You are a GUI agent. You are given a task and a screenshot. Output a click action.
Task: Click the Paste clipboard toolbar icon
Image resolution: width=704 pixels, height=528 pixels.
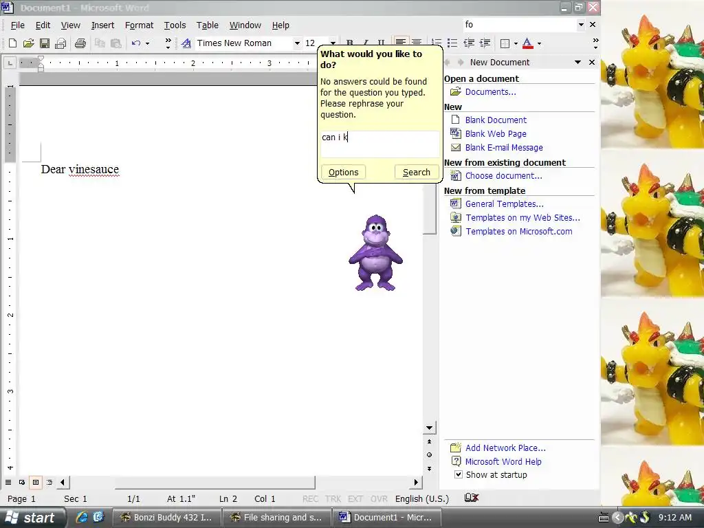point(115,43)
